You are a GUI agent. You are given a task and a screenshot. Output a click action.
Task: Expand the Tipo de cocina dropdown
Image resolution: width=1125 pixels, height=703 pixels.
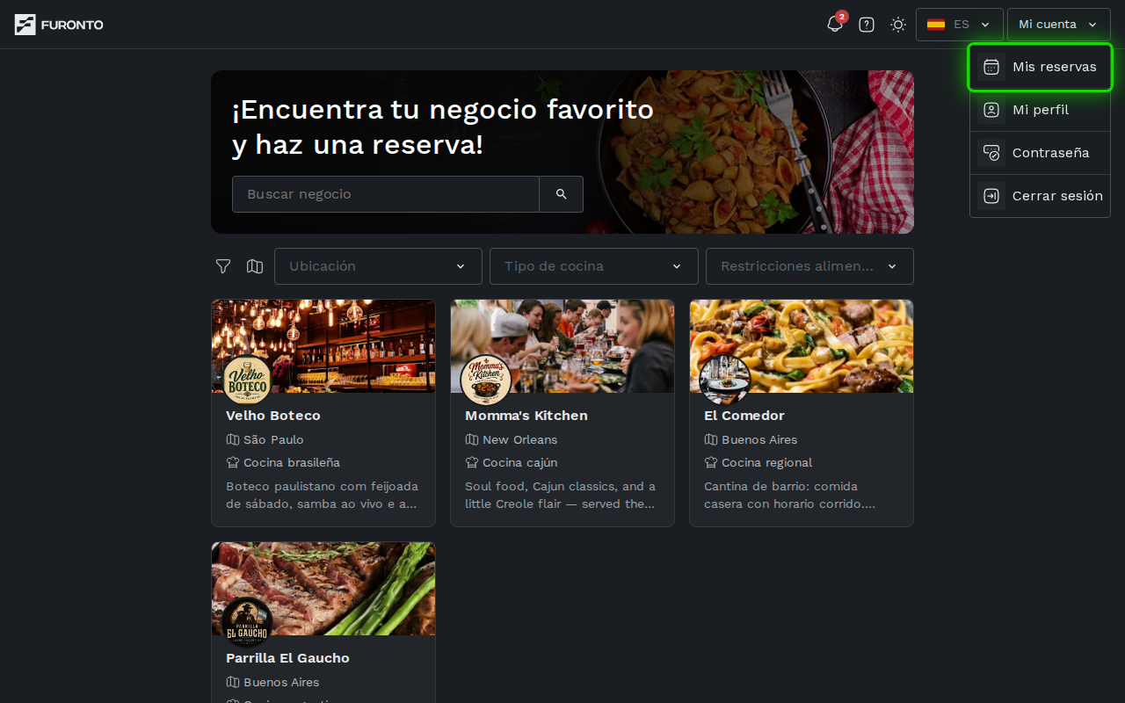pos(594,266)
